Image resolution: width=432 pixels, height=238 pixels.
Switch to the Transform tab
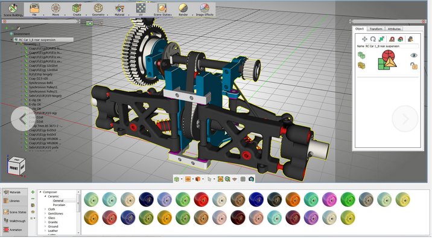pos(376,29)
